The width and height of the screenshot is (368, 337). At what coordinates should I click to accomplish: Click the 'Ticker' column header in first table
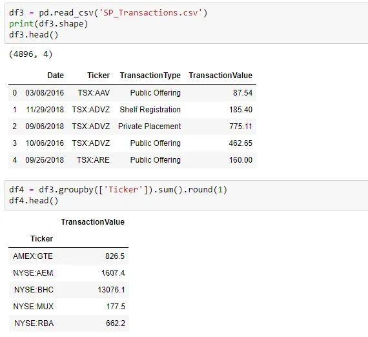pyautogui.click(x=98, y=76)
